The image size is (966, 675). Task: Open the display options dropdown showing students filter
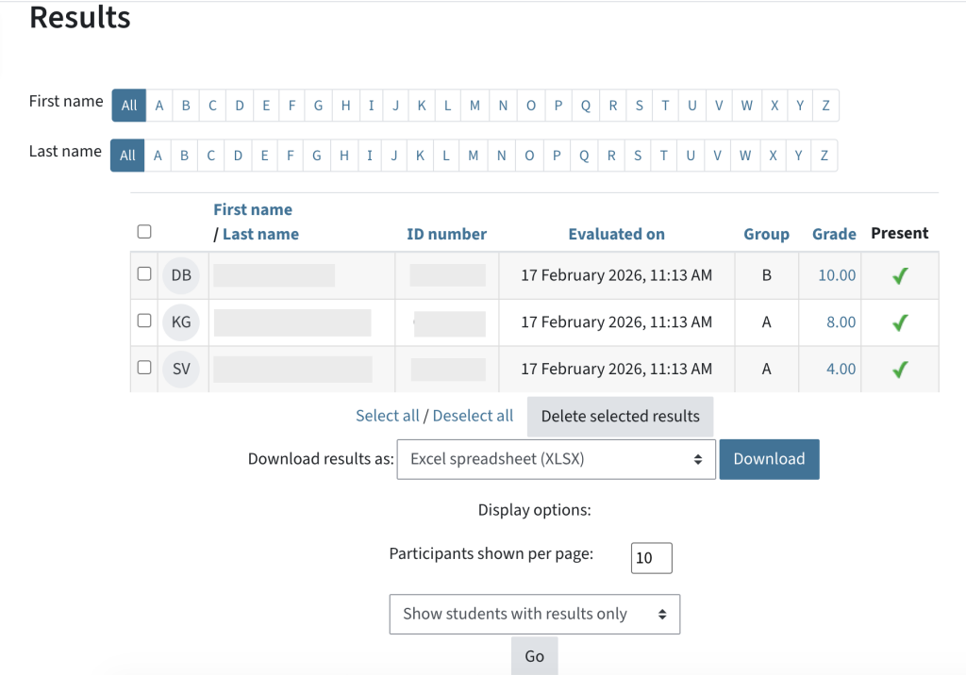534,614
